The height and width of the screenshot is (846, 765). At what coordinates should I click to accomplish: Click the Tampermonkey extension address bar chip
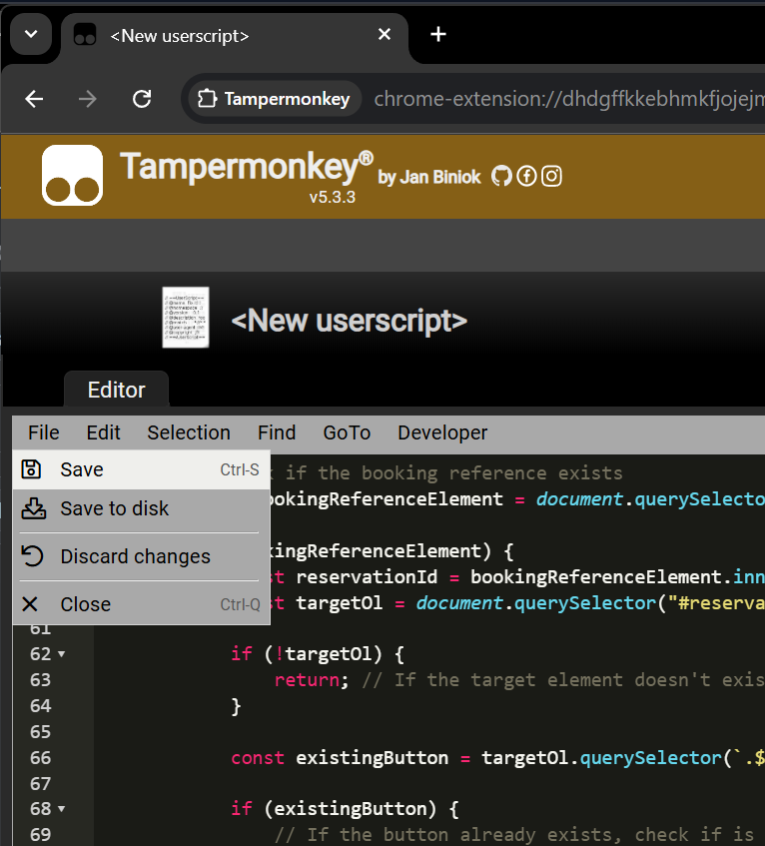click(x=274, y=99)
